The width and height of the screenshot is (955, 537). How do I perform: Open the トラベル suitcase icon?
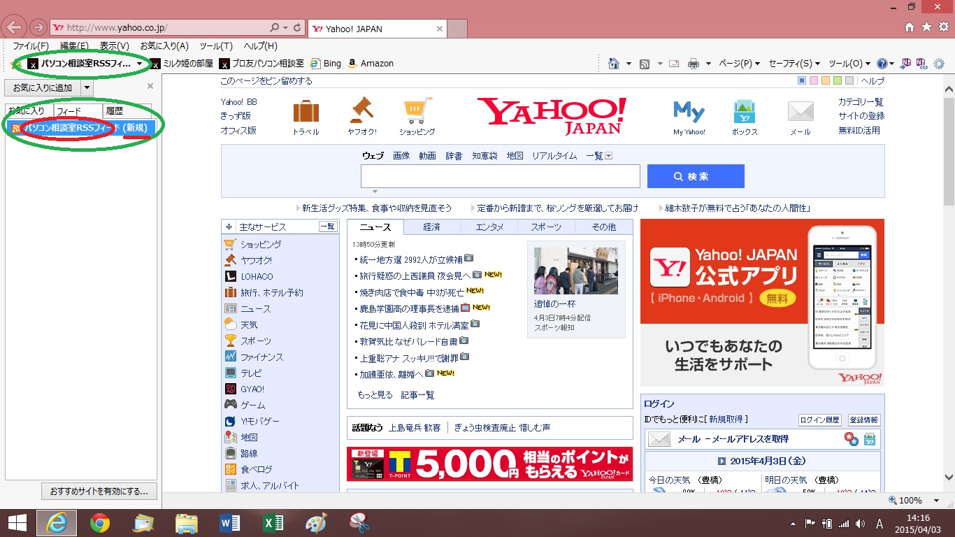tap(306, 112)
